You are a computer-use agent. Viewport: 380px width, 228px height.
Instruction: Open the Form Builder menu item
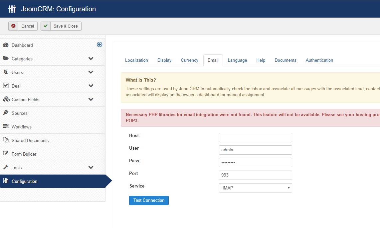(53, 154)
